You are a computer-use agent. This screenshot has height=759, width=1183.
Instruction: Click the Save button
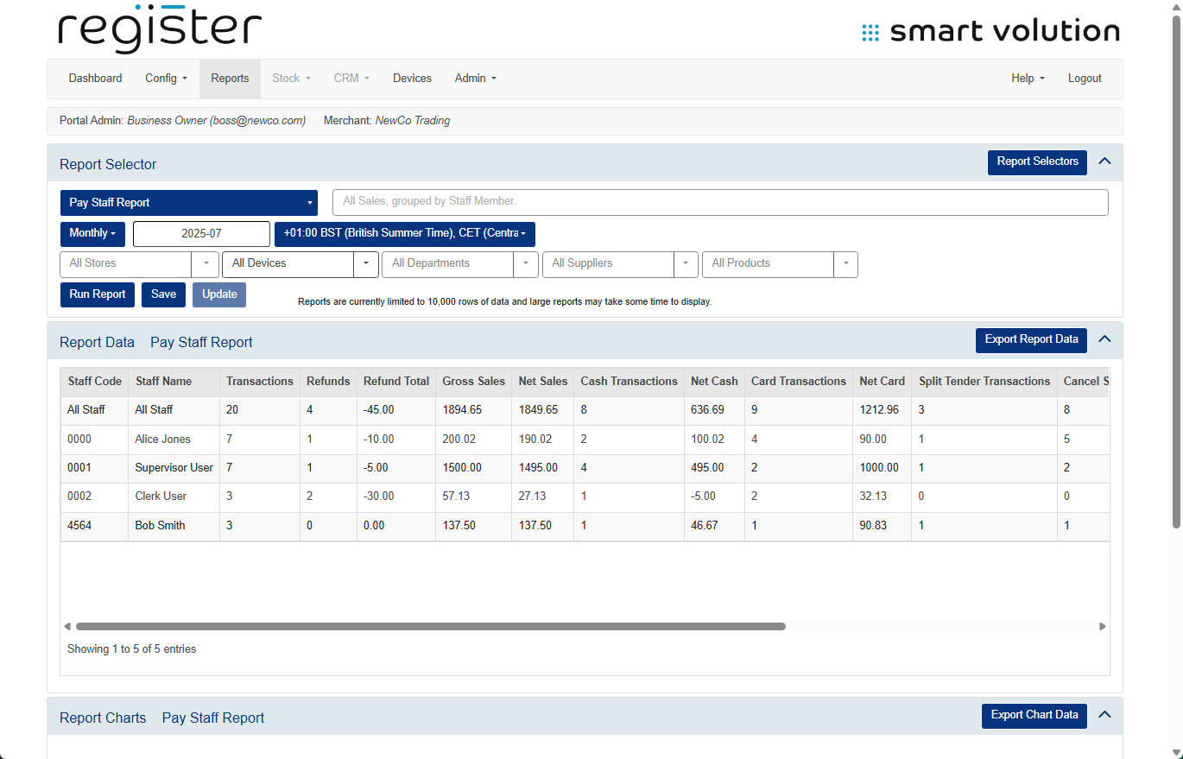tap(163, 294)
